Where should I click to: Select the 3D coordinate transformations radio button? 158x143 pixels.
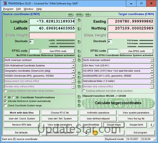click(13, 97)
